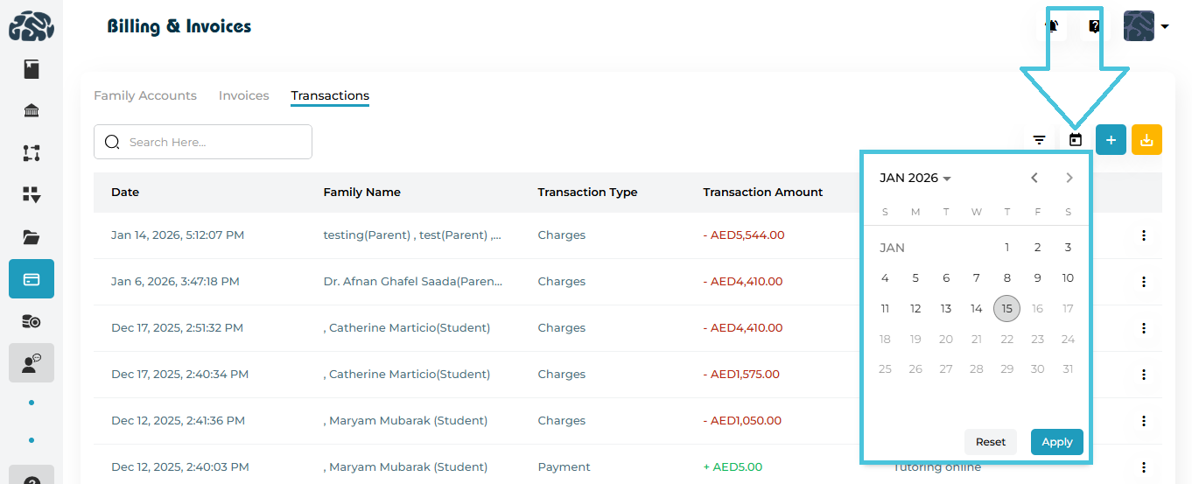Expand the JAN 2026 month dropdown

tap(915, 178)
